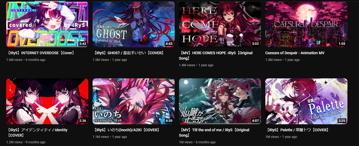359x146 pixels.
Task: Open the GHOST cover video thumbnail
Action: point(133,24)
